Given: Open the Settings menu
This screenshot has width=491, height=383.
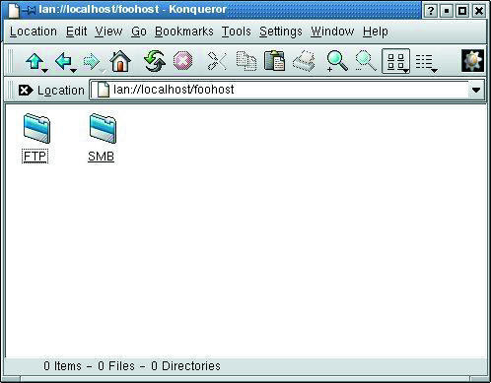Looking at the screenshot, I should click(x=281, y=32).
